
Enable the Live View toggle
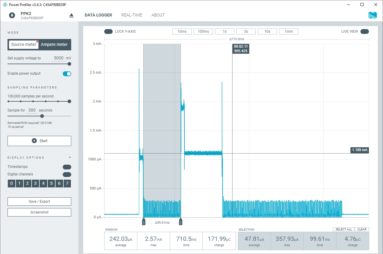pos(364,31)
